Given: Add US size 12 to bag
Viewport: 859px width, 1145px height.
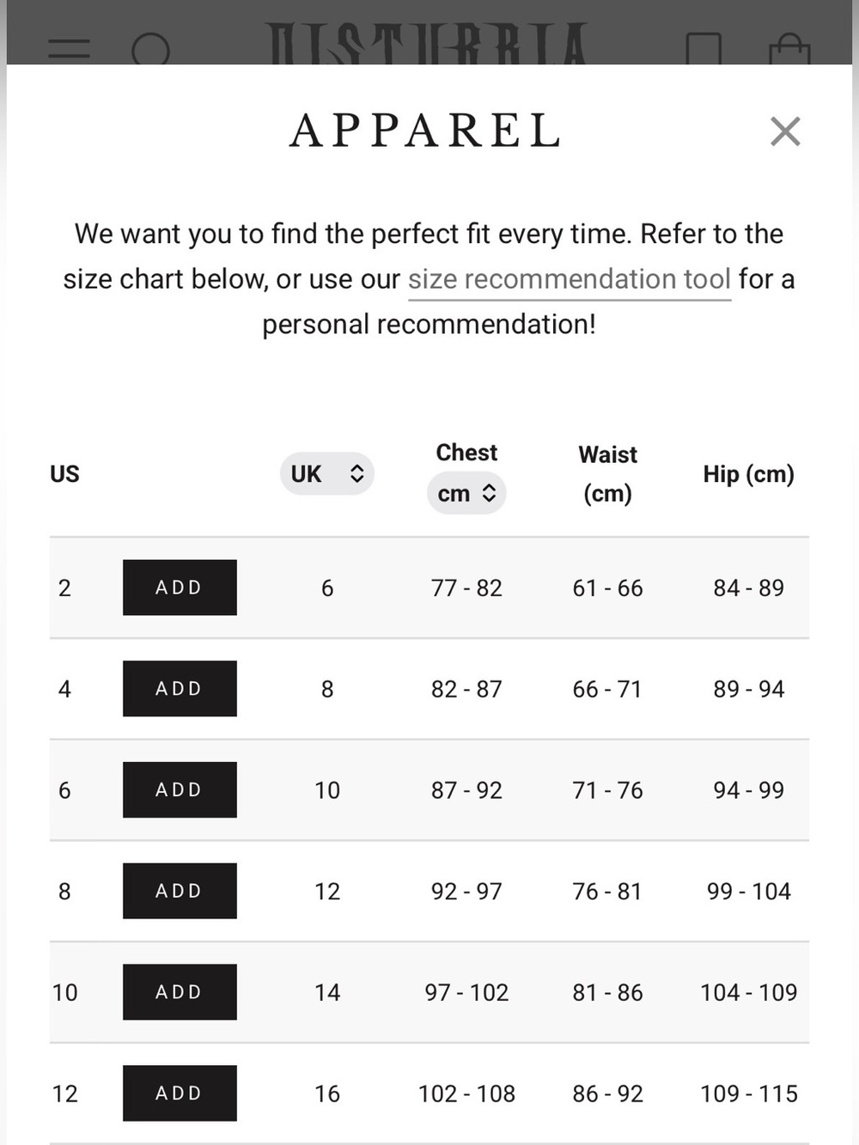Looking at the screenshot, I should point(180,1093).
